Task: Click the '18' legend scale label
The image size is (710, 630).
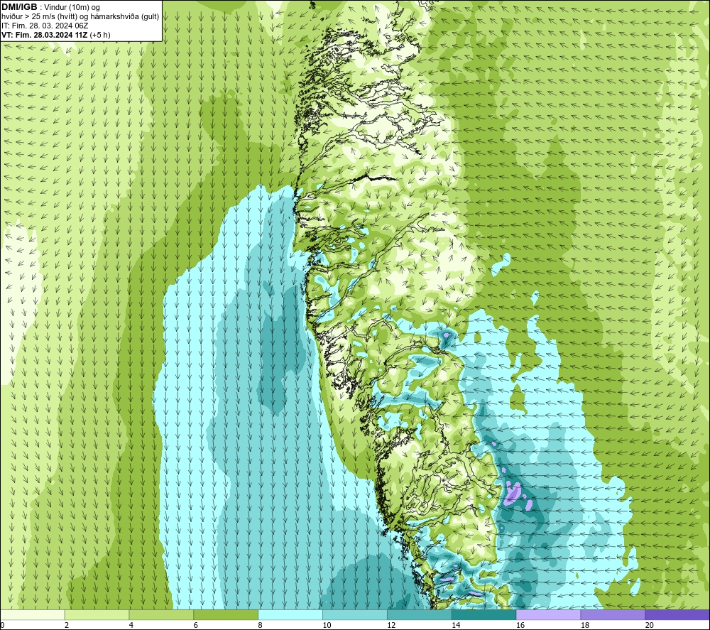Action: tap(584, 625)
